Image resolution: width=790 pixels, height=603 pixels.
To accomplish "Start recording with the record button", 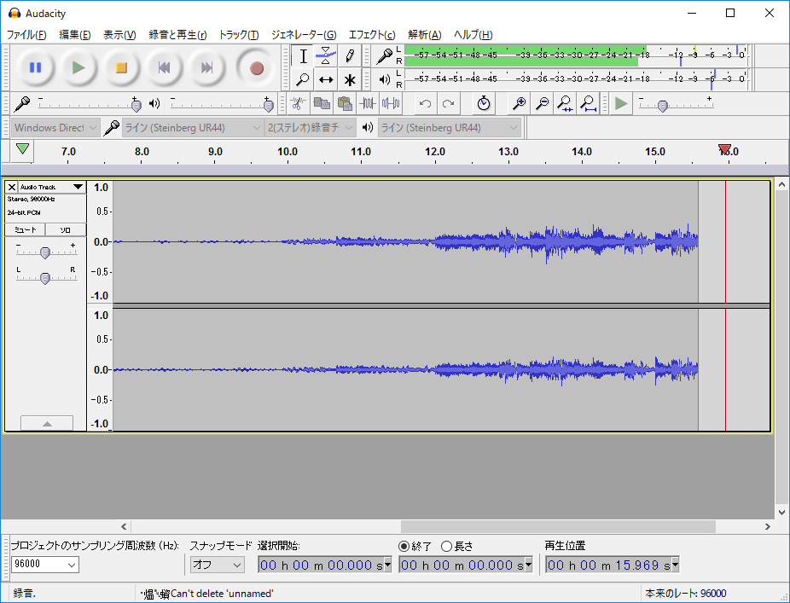I will [256, 68].
